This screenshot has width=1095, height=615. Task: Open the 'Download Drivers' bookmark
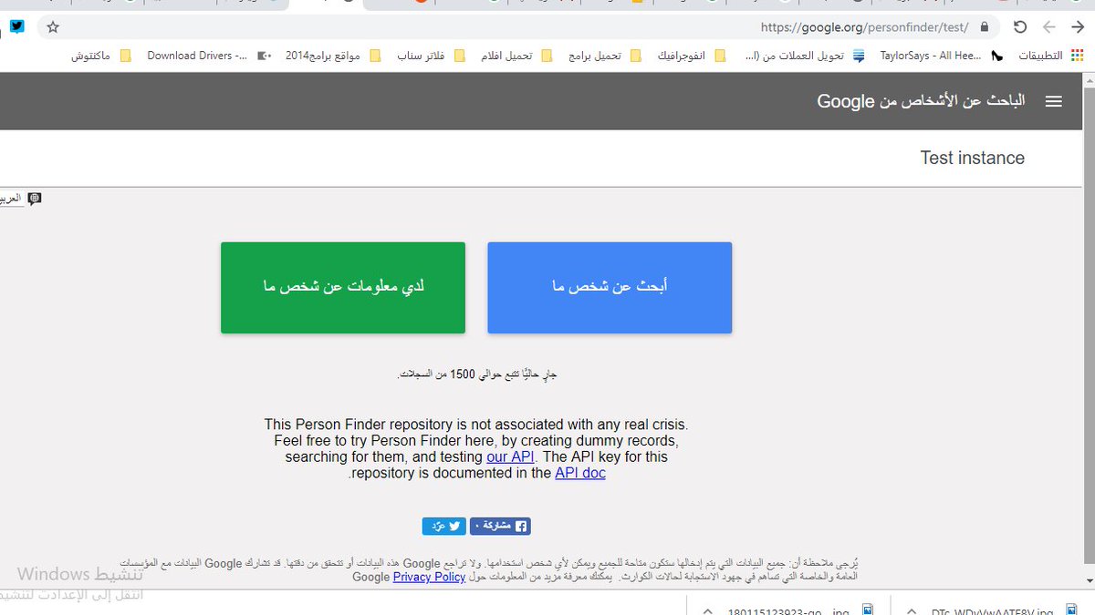pos(208,56)
